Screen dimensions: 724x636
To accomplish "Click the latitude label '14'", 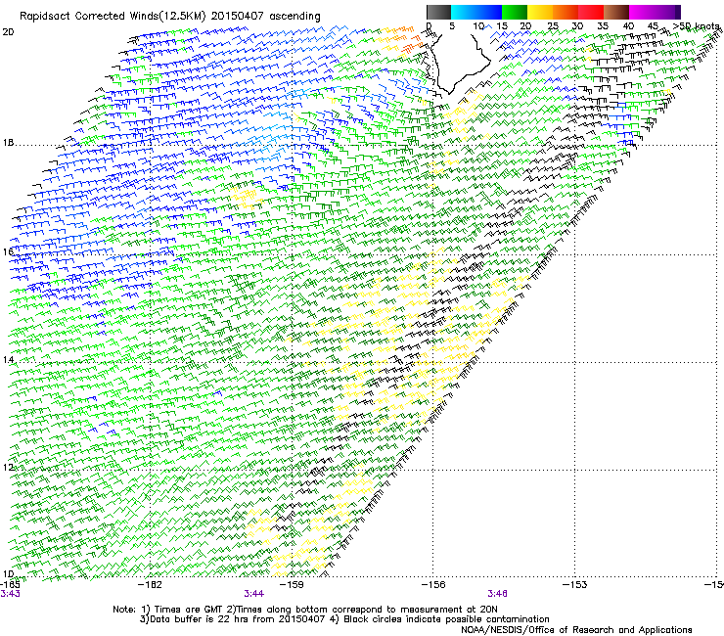I will point(8,360).
